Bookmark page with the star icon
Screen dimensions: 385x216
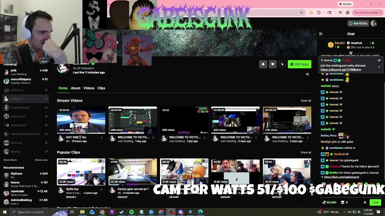(x=301, y=13)
